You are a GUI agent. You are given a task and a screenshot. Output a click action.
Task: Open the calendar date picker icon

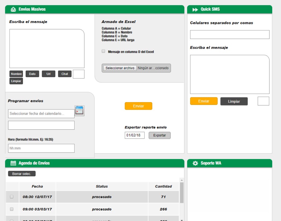point(79,111)
